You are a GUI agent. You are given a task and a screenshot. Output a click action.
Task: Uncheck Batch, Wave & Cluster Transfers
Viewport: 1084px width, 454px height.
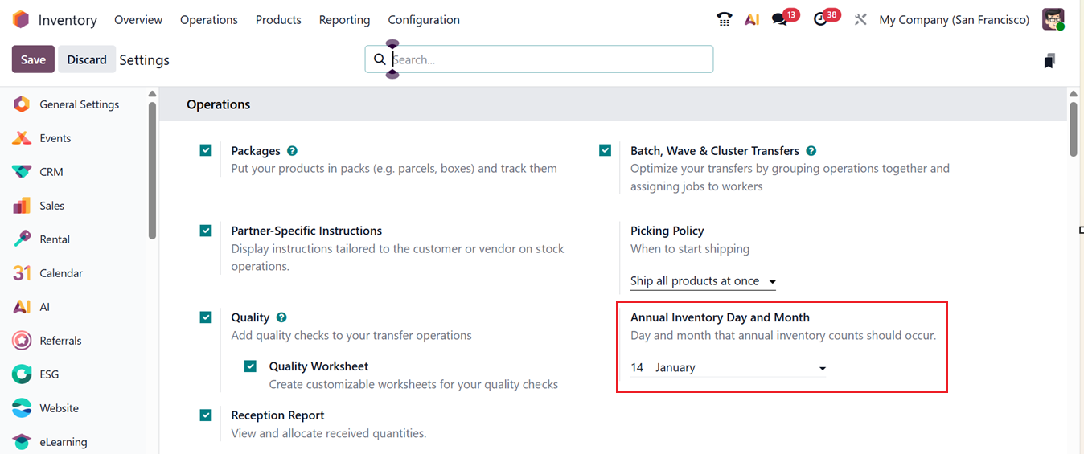pyautogui.click(x=606, y=150)
